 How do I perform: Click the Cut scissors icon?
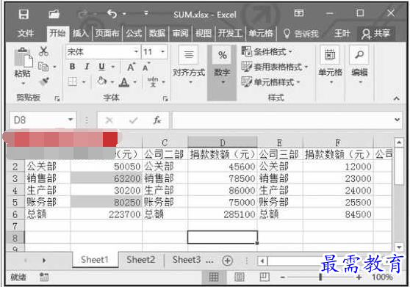(43, 51)
